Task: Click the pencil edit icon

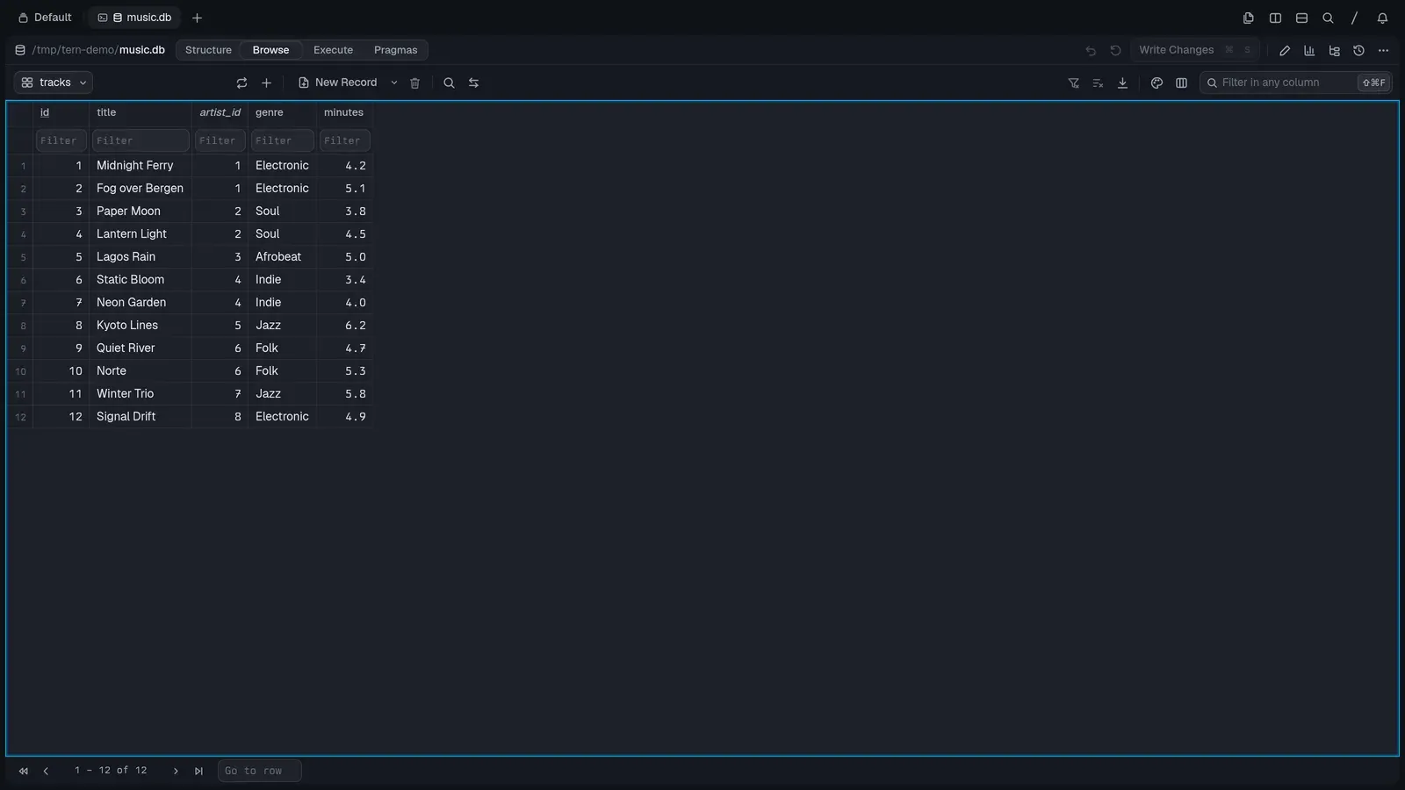Action: [1285, 50]
